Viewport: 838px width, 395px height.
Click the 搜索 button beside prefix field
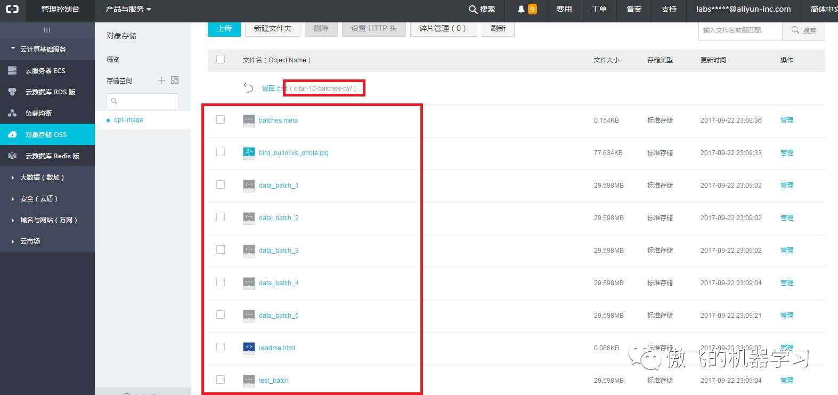[803, 30]
